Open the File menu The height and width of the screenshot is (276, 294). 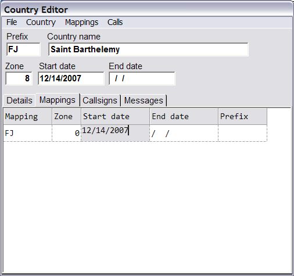coord(12,22)
